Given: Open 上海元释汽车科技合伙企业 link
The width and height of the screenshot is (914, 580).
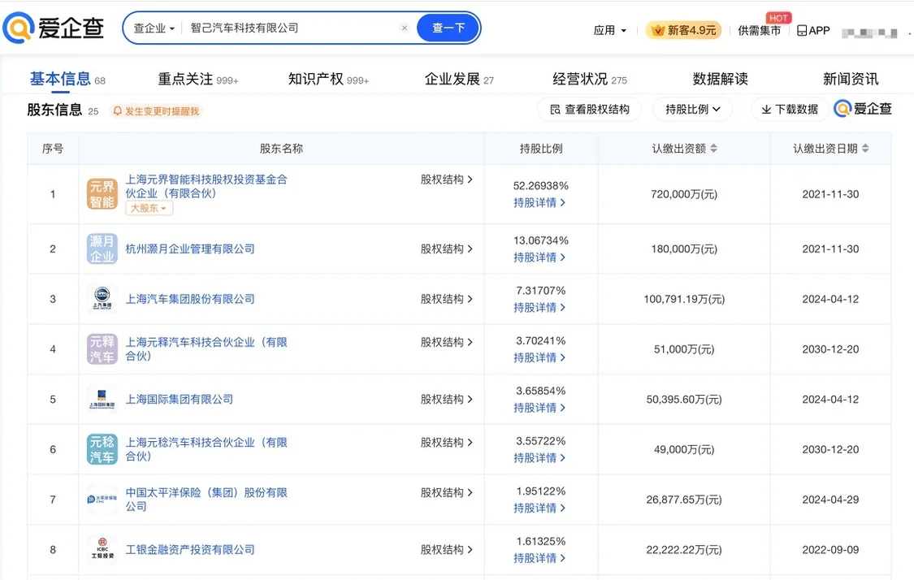Looking at the screenshot, I should point(206,348).
